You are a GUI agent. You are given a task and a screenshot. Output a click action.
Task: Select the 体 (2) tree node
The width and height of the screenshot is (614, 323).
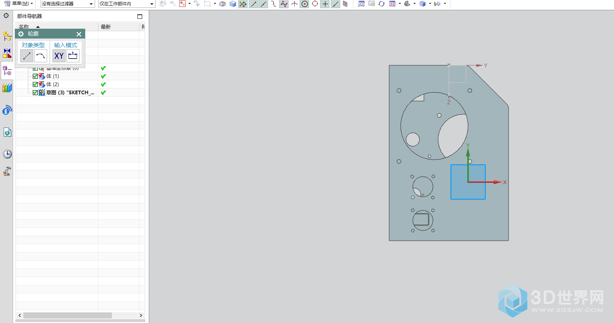[x=52, y=84]
